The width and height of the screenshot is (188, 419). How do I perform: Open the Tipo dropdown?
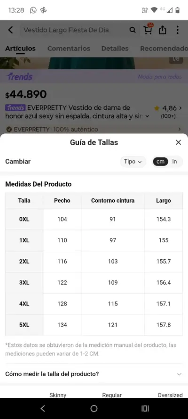click(133, 162)
